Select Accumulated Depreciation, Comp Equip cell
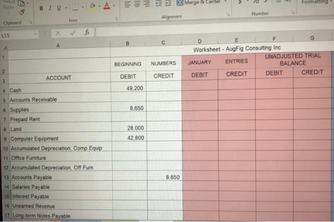 (x=61, y=148)
